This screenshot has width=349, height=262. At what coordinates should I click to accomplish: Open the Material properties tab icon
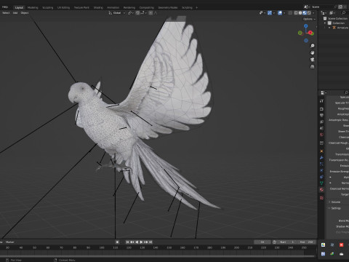click(321, 190)
